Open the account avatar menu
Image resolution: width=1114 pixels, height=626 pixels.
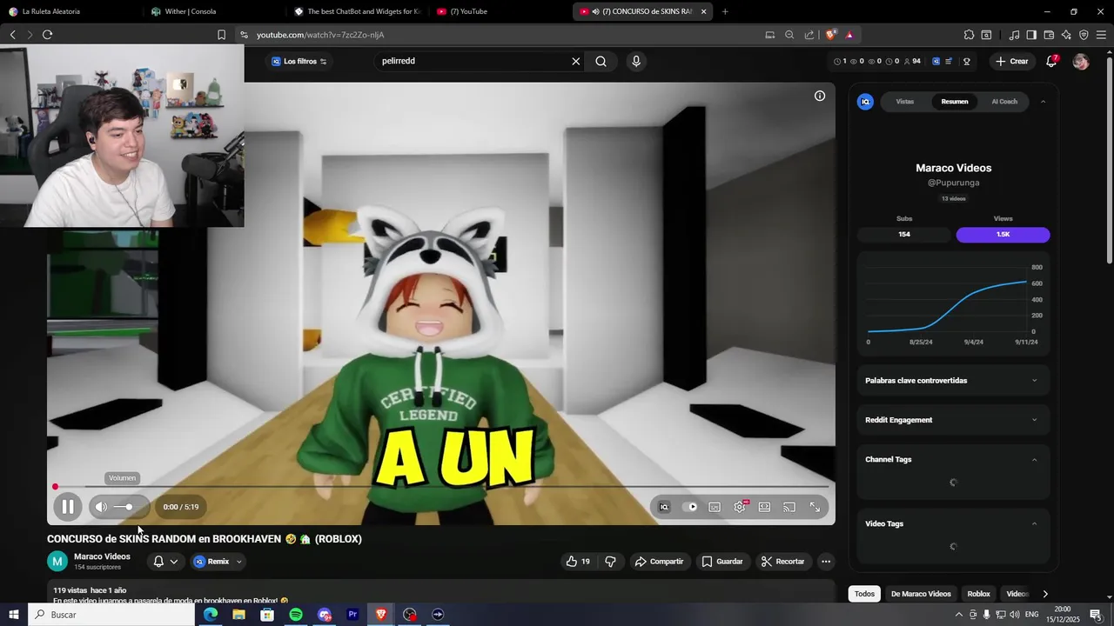[1081, 62]
